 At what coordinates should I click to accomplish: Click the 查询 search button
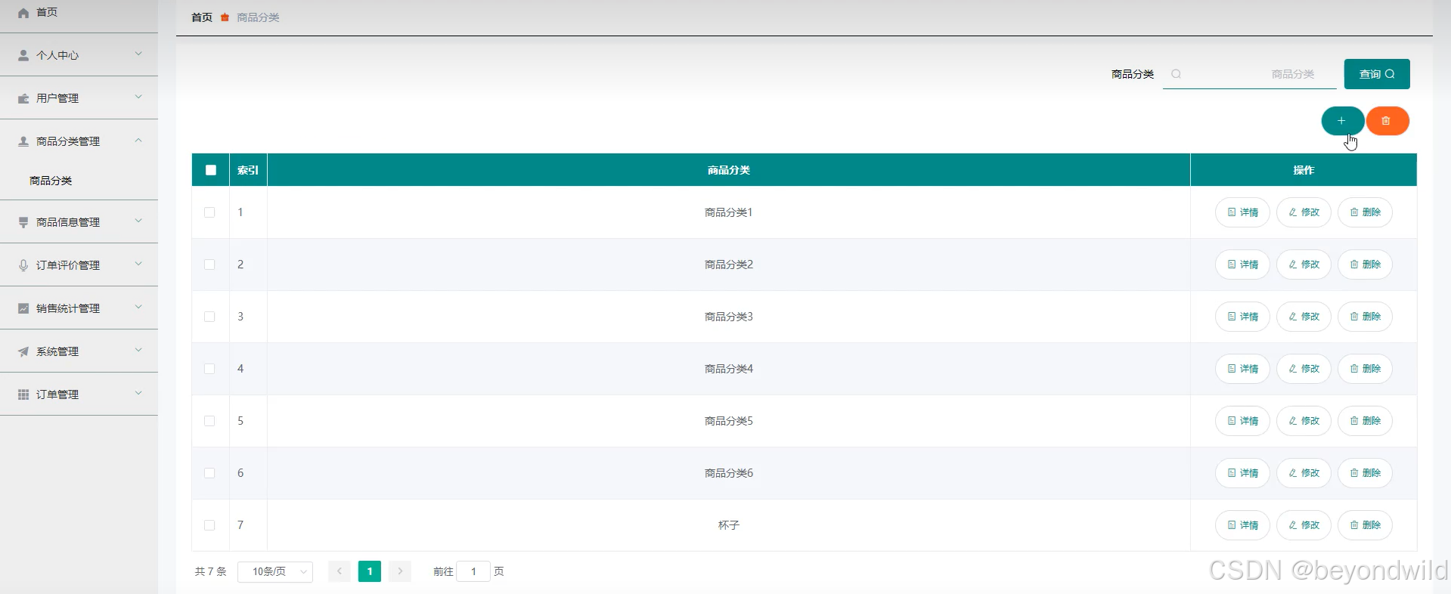(1377, 74)
